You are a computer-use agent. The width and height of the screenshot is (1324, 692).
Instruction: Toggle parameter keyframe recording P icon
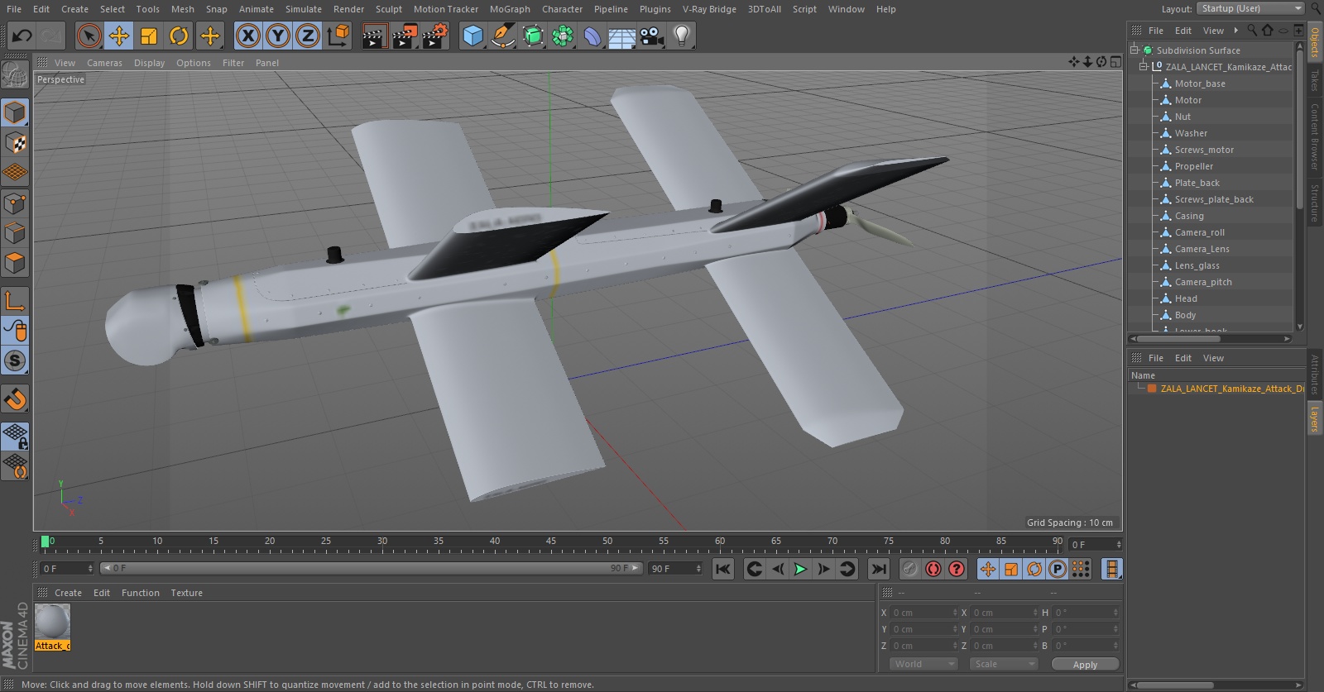[1058, 569]
